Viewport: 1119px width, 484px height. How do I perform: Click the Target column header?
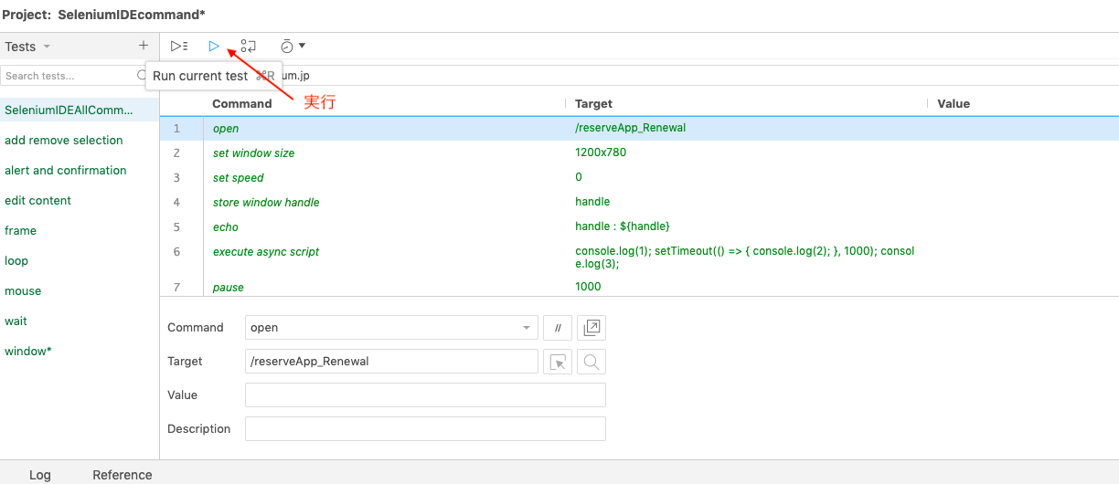pos(594,104)
